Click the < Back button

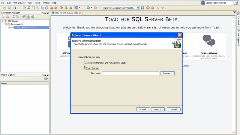(143, 109)
